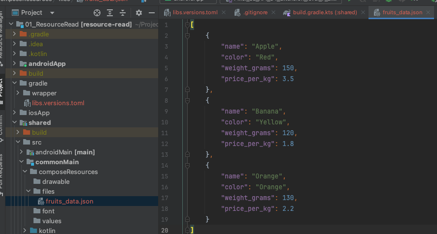The image size is (437, 234).
Task: Click the fold end marker at line 13
Action: coord(187,154)
